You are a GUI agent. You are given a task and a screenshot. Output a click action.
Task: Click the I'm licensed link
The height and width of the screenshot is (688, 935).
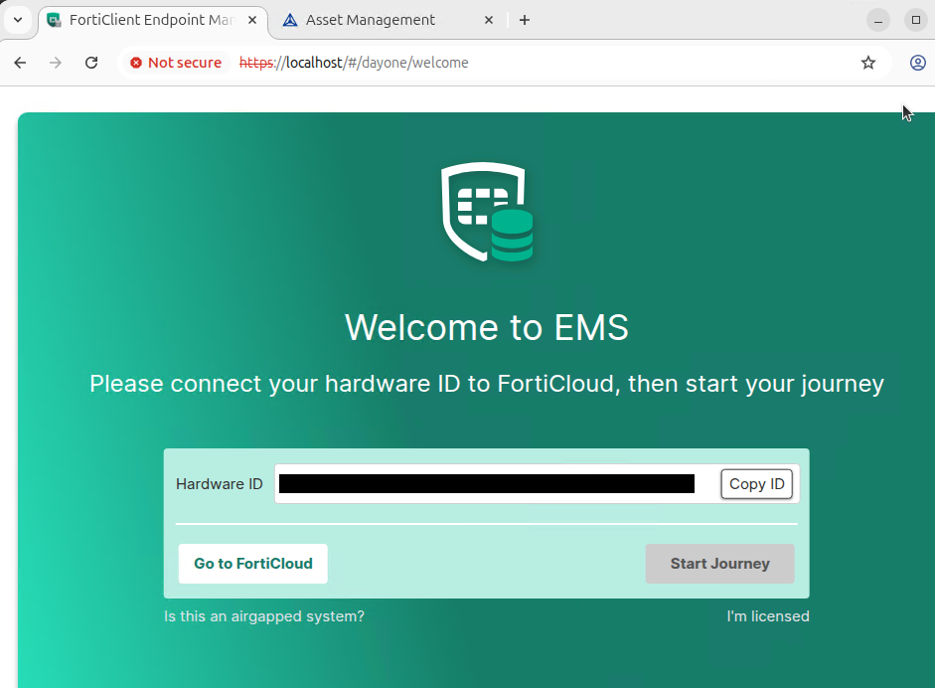pyautogui.click(x=768, y=615)
